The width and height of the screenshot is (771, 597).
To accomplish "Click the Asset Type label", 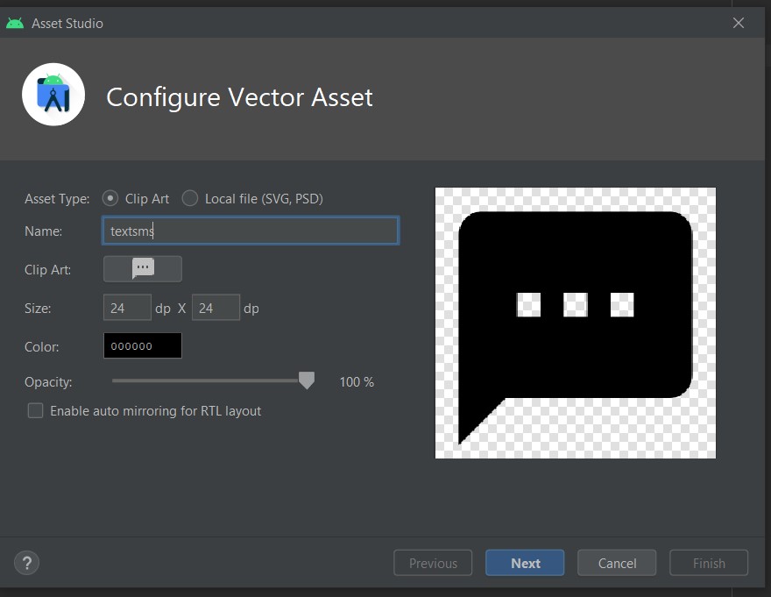I will coord(57,199).
